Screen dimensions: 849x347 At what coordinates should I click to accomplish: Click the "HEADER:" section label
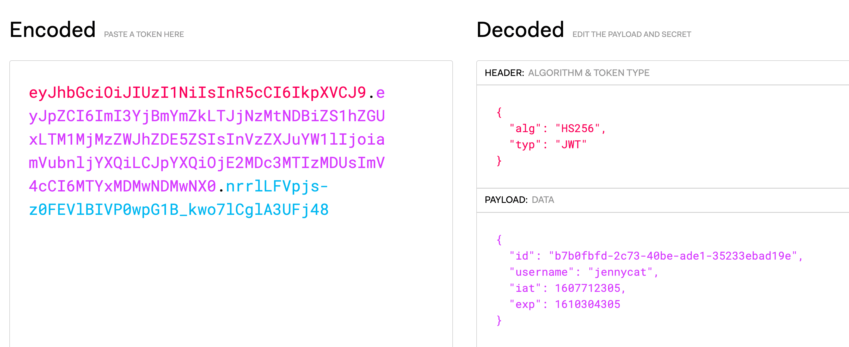coord(504,73)
